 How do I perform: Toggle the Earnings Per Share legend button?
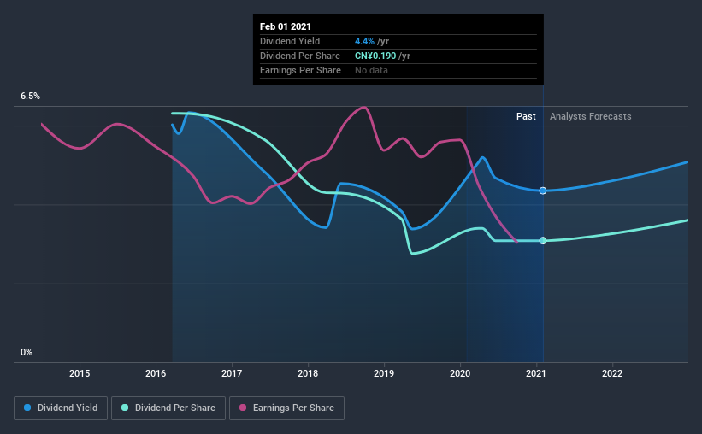pyautogui.click(x=287, y=408)
